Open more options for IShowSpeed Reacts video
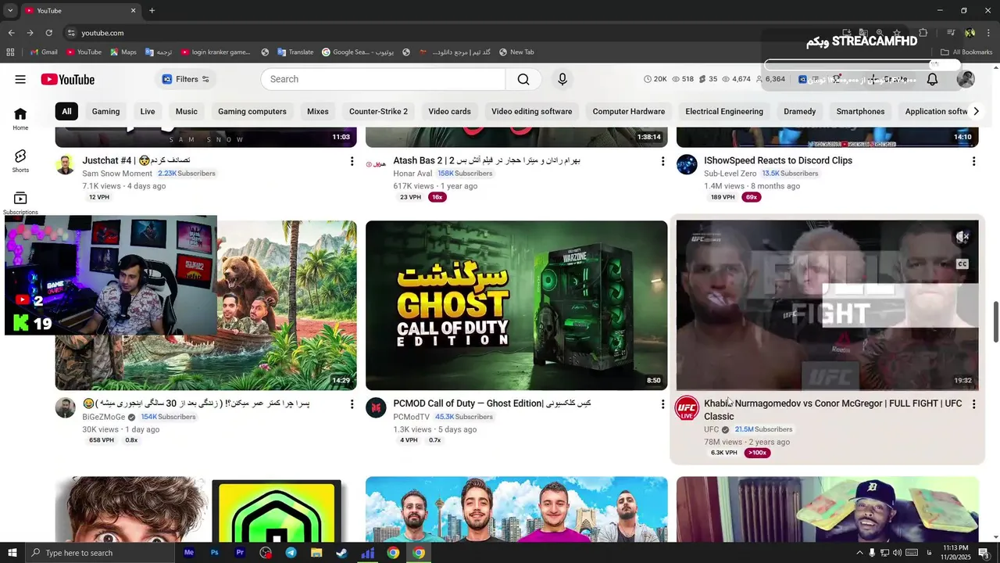 (973, 161)
